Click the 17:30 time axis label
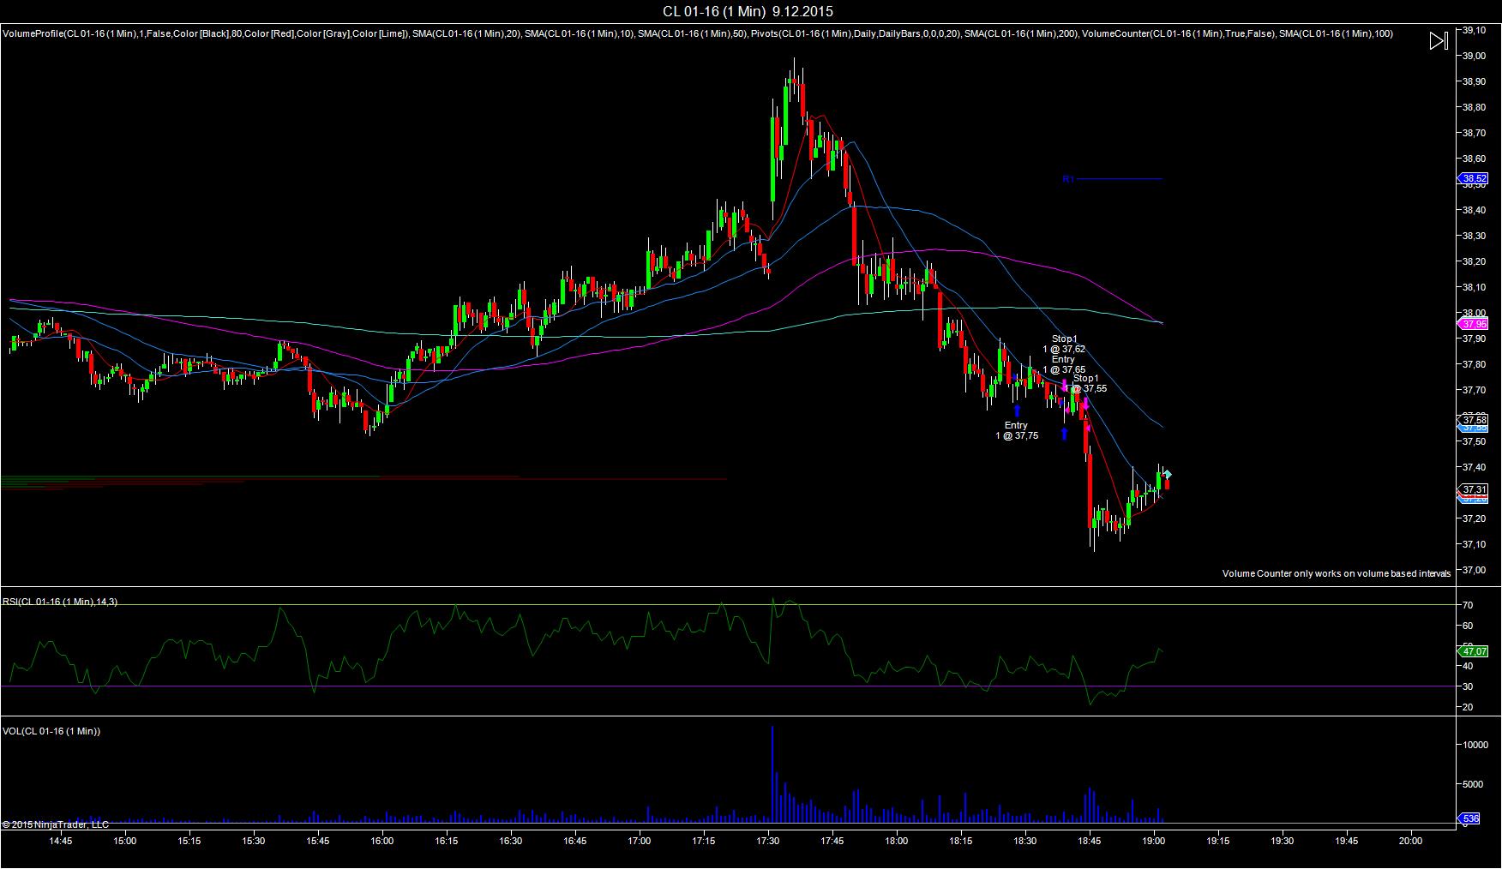The image size is (1502, 869). (768, 841)
